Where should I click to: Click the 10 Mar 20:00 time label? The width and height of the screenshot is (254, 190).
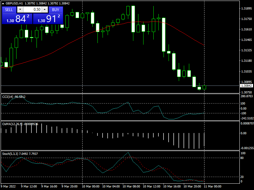[192, 186]
